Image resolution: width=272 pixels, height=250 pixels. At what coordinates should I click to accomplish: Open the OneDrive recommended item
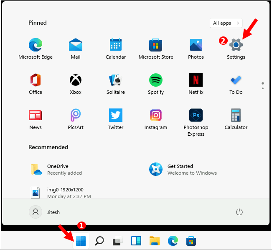coord(56,170)
